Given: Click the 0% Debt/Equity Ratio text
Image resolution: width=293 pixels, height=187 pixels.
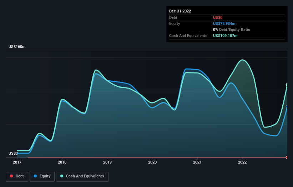Looking at the screenshot, I should click(232, 30).
